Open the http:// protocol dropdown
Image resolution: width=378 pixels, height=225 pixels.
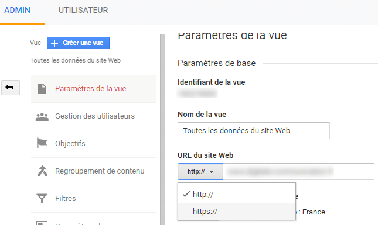200,172
